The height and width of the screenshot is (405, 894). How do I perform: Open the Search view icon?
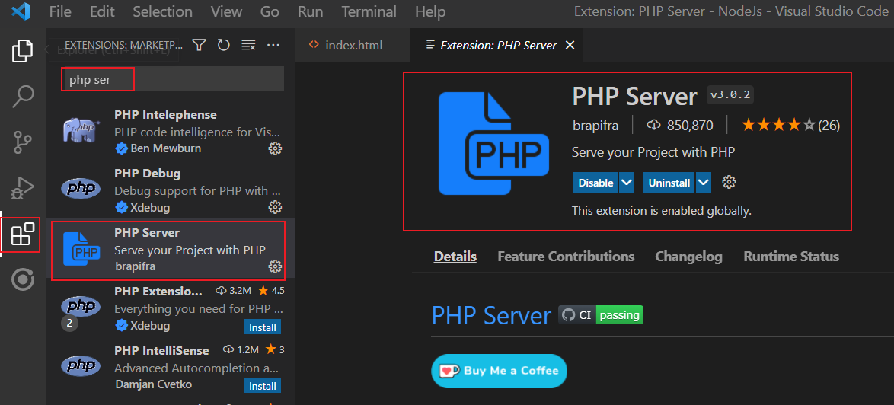tap(23, 96)
